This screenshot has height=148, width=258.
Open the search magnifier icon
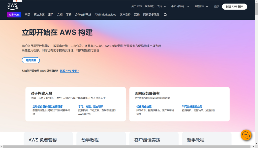coord(165,15)
